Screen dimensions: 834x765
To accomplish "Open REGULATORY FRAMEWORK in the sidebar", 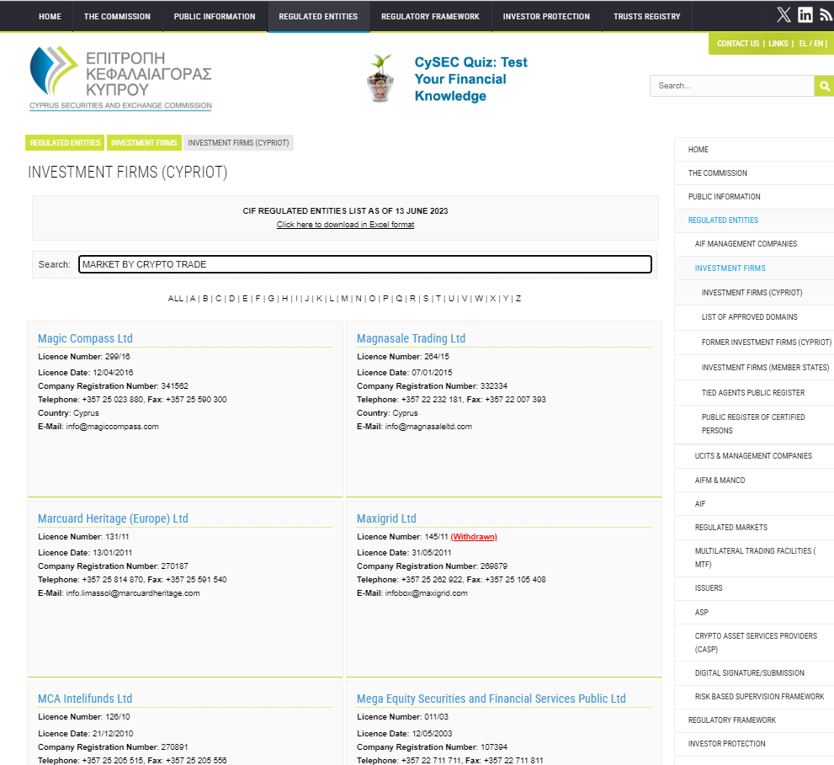I will coord(754,720).
